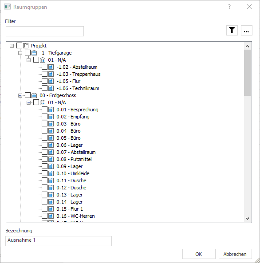Viewport: 260px width, 263px height.
Task: Click the -1 Tiefgarage floor icon
Action: pos(34,53)
